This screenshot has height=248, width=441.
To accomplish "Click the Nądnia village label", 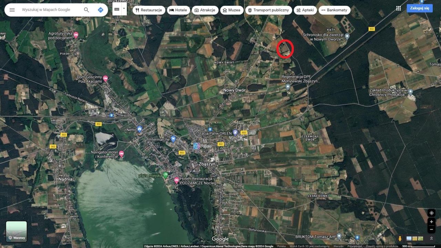I will 65,179.
